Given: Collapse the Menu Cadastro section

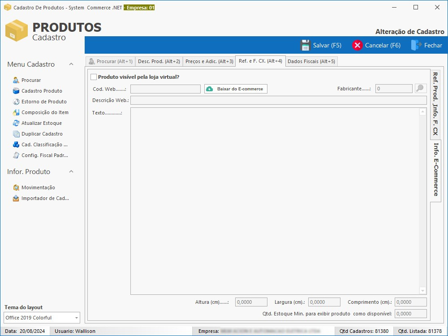Looking at the screenshot, I should (71, 64).
